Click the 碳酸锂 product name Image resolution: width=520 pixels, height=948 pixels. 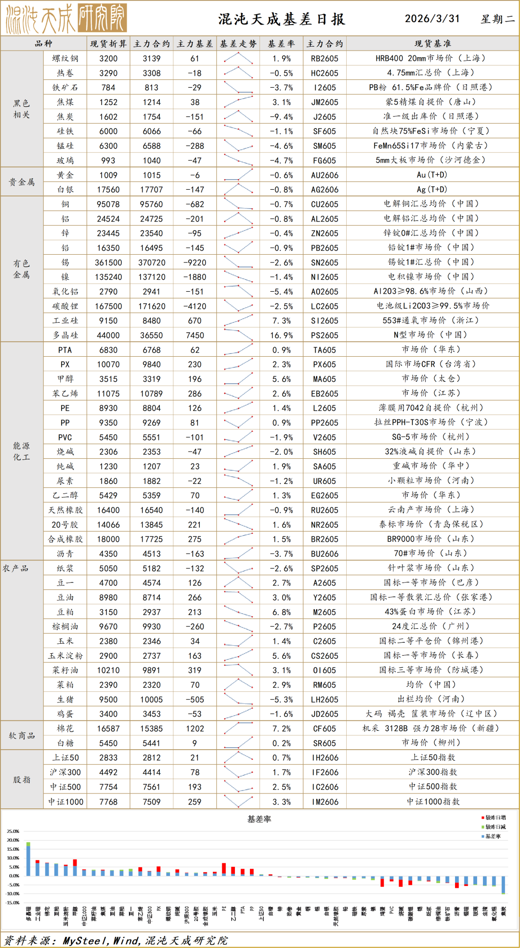coord(65,306)
